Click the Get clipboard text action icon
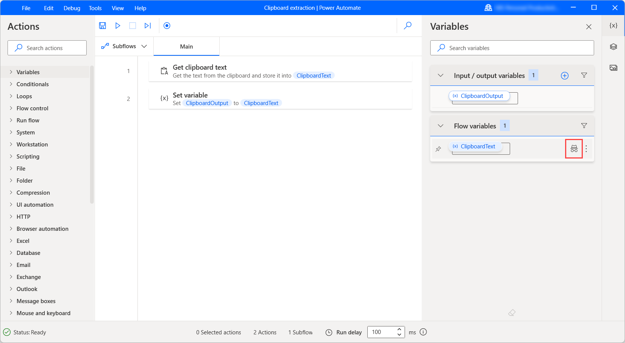 point(164,71)
